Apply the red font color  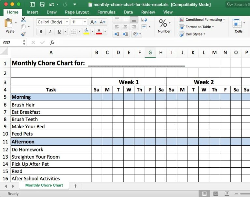click(99, 32)
